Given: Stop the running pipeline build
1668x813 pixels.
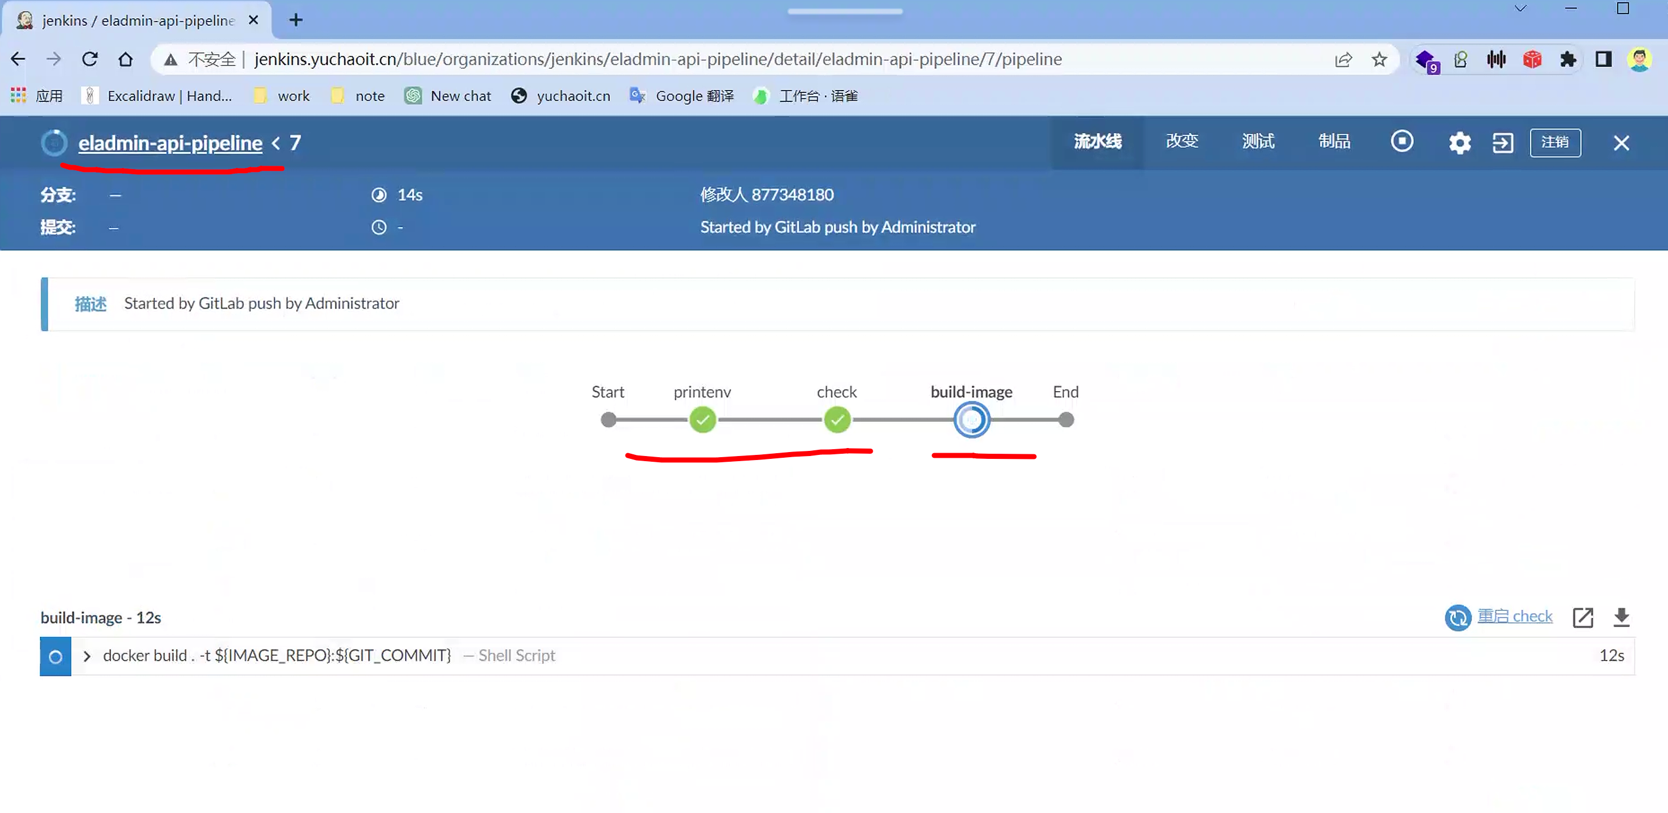Looking at the screenshot, I should pos(1402,142).
